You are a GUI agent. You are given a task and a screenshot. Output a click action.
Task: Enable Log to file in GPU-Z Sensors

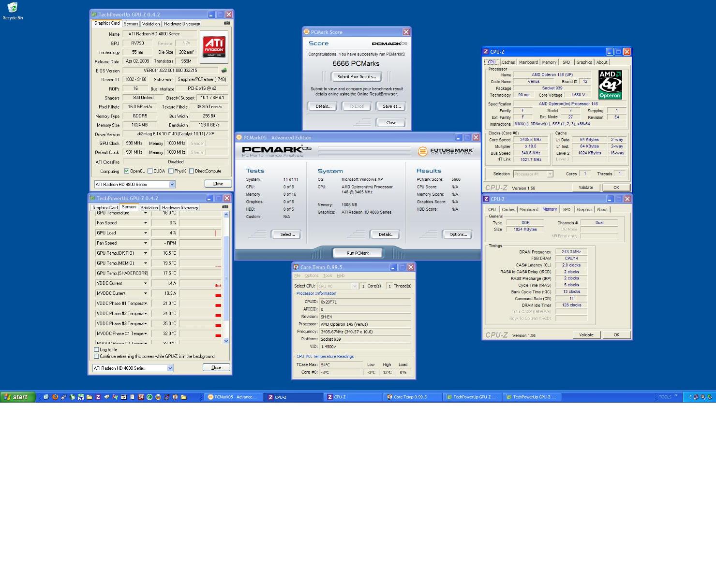tap(96, 349)
